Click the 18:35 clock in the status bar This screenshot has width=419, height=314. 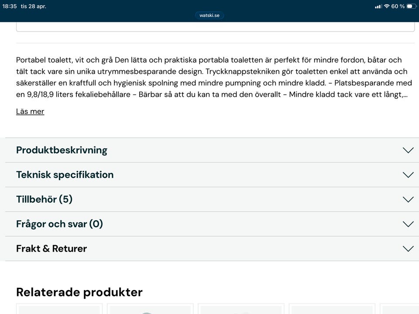click(10, 6)
